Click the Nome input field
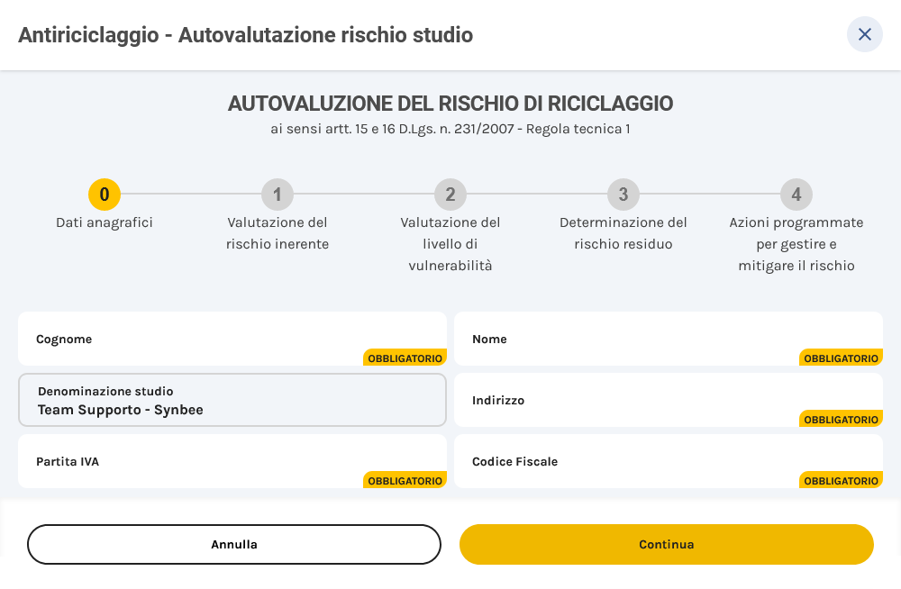The height and width of the screenshot is (589, 901). [669, 339]
